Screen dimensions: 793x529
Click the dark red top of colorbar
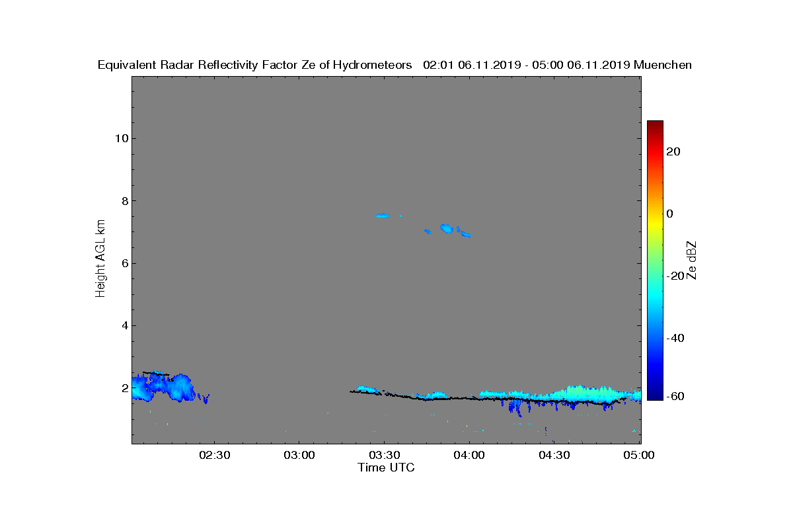655,126
